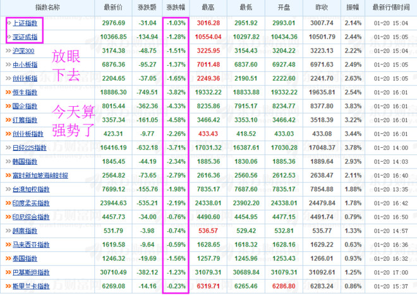The image size is (417, 295).
Task: Click the 沪深300 index link
Action: pos(23,51)
